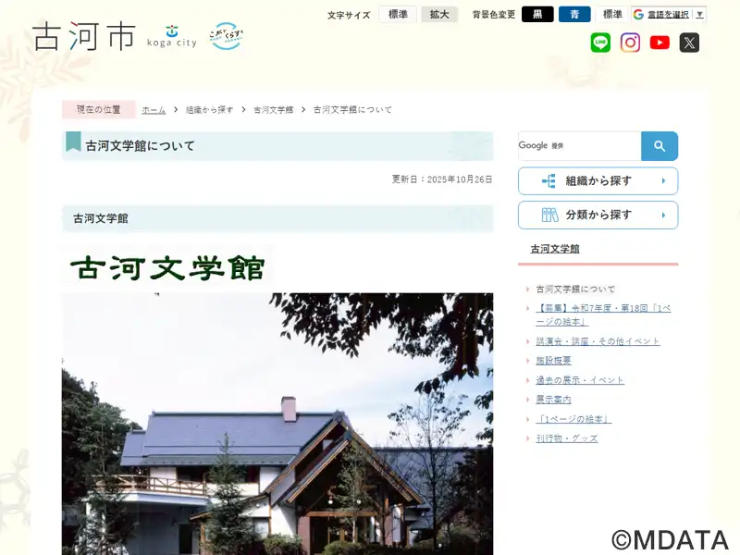
Task: Open the 言語を選択 language dropdown
Action: (x=669, y=15)
